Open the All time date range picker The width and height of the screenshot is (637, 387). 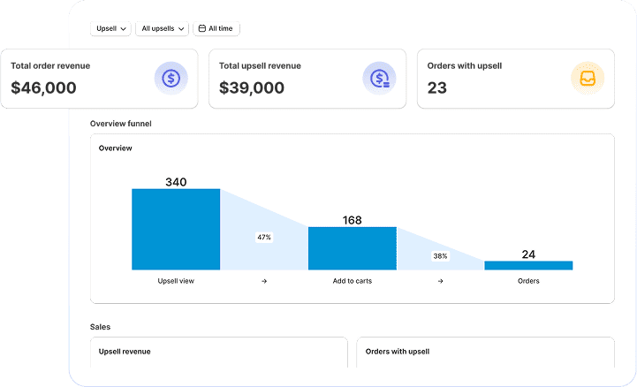point(216,28)
